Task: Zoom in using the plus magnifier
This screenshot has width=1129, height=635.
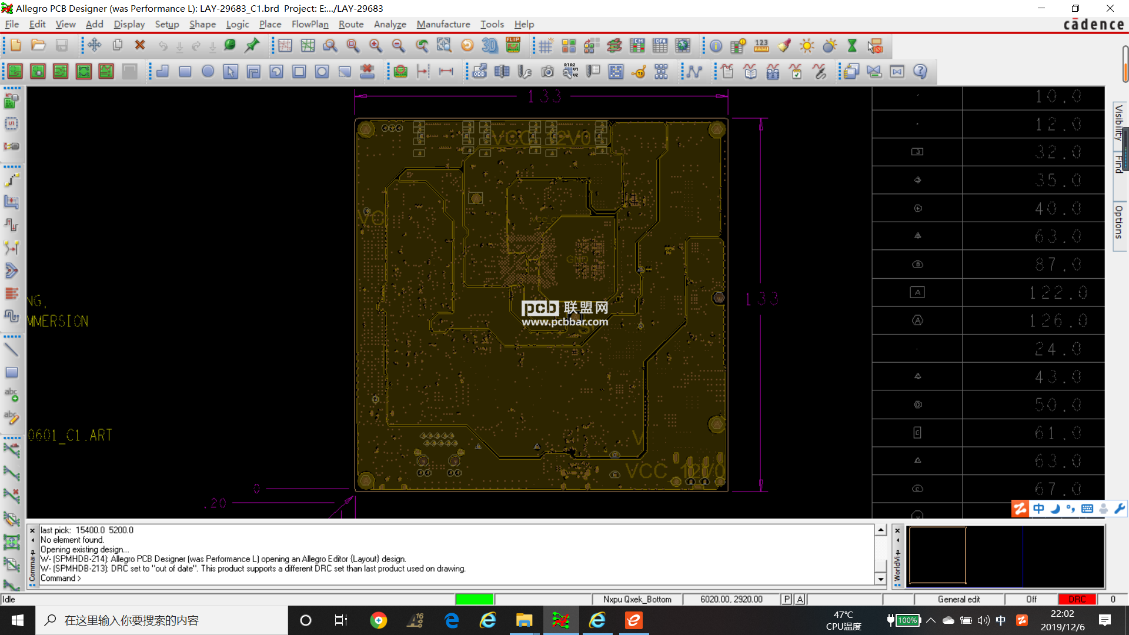Action: (375, 45)
